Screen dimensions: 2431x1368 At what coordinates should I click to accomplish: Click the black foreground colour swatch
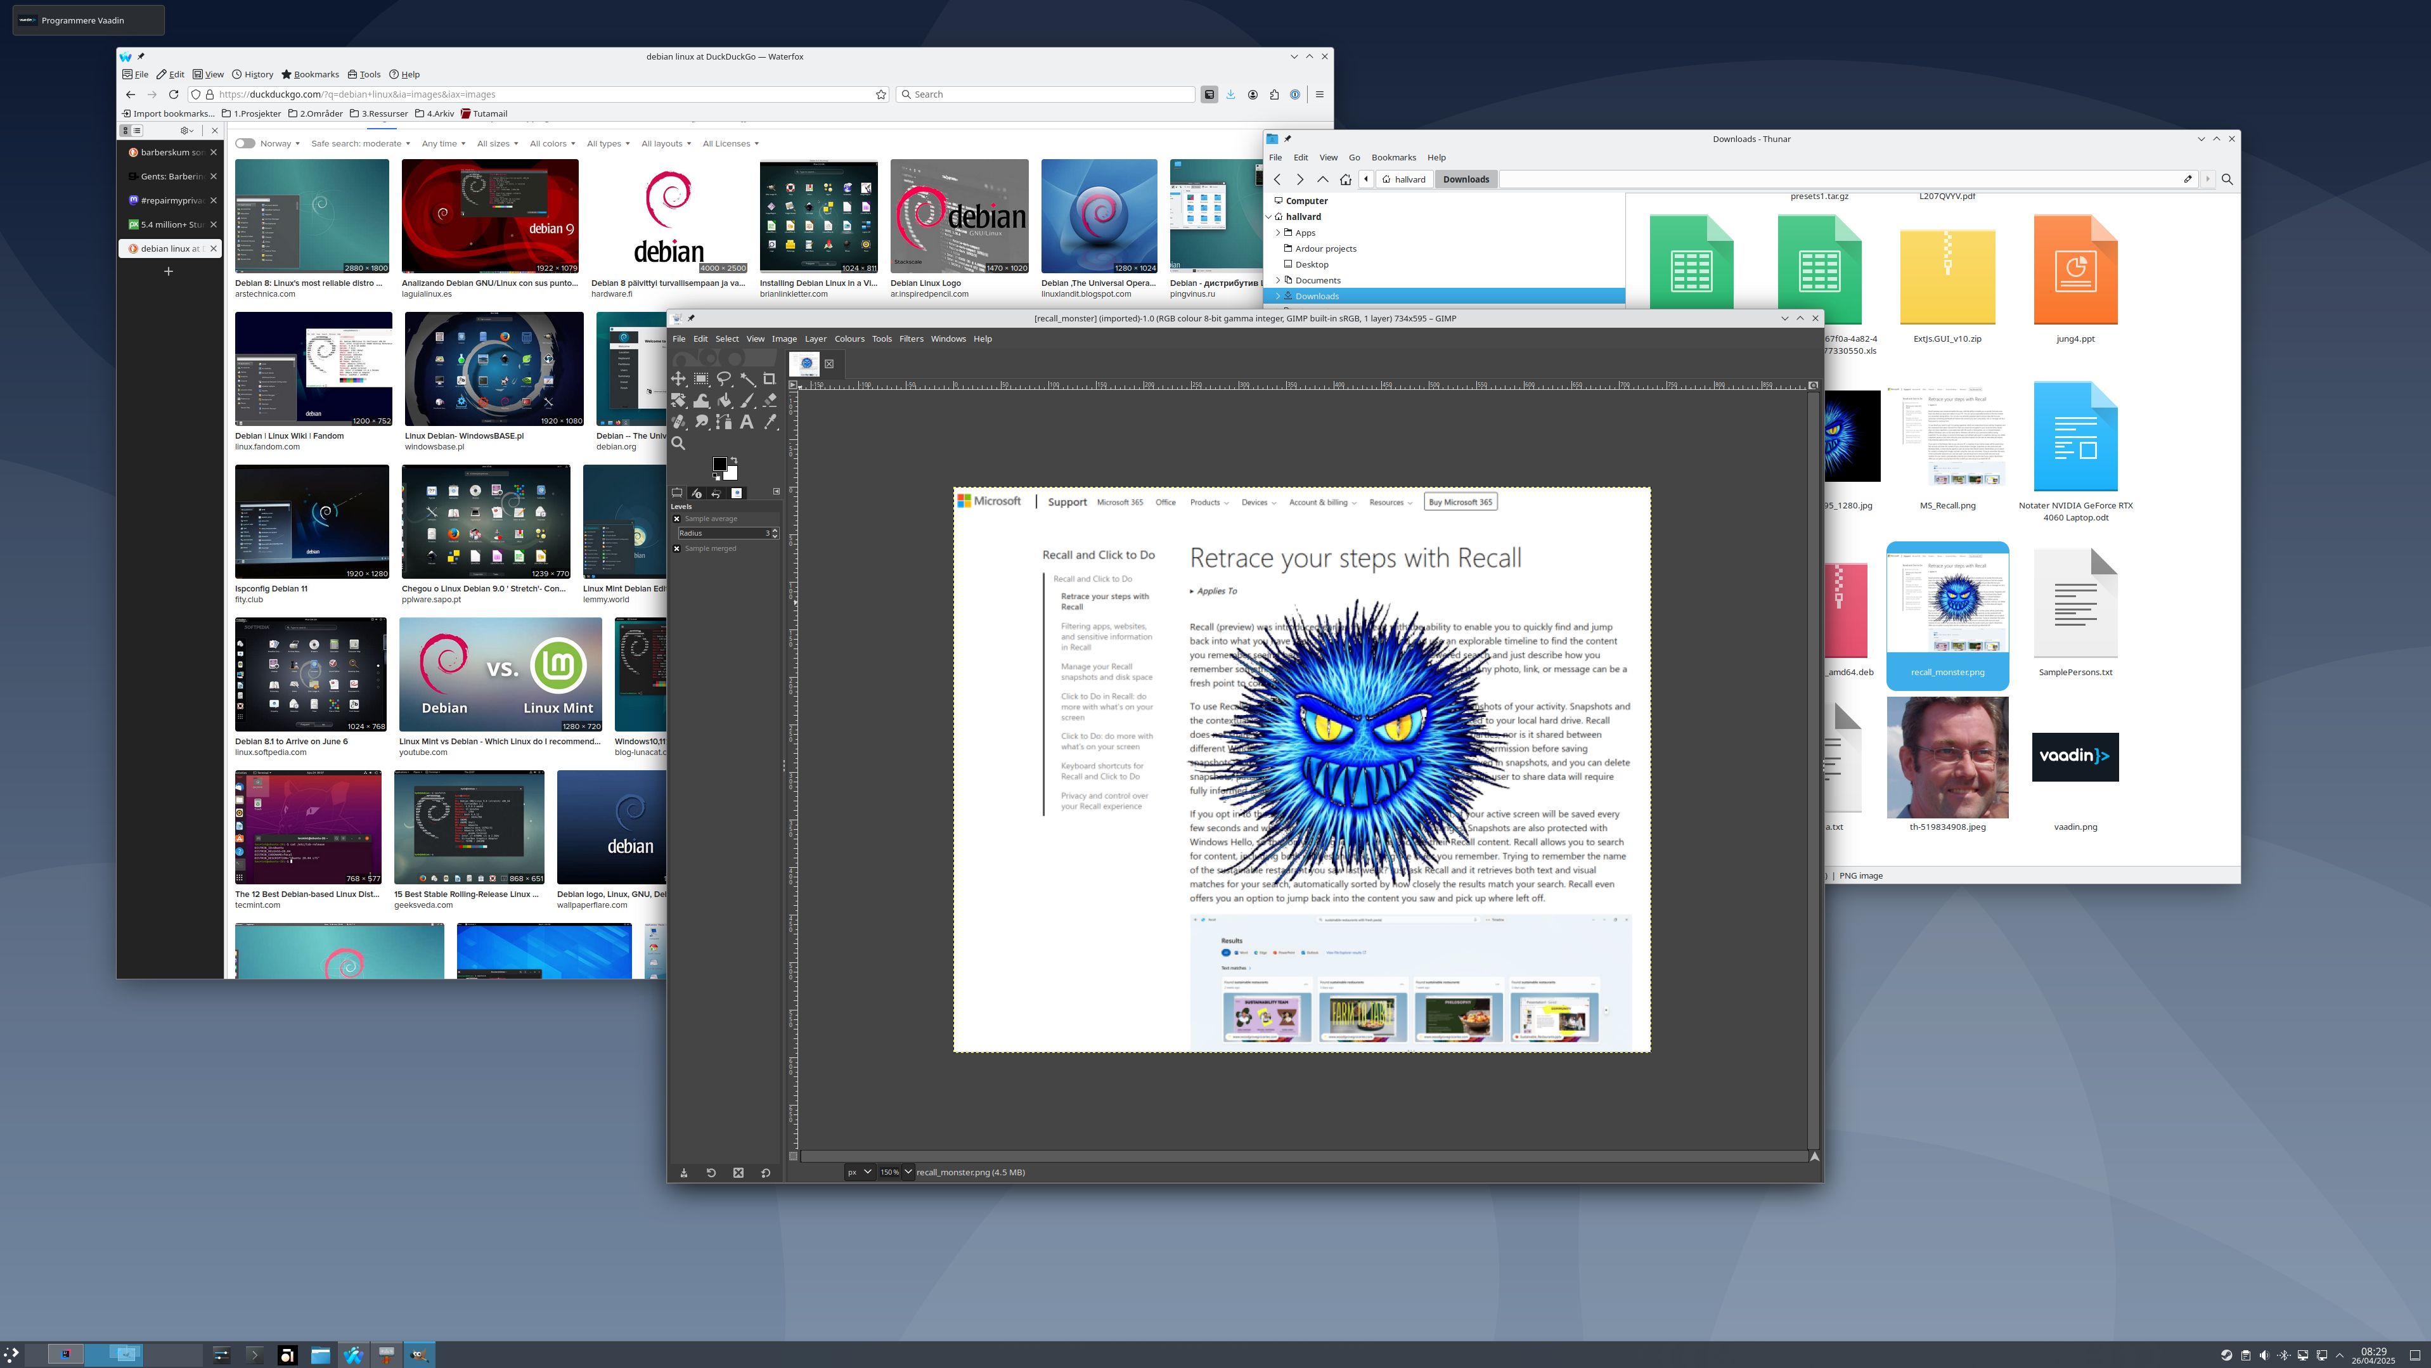point(720,463)
